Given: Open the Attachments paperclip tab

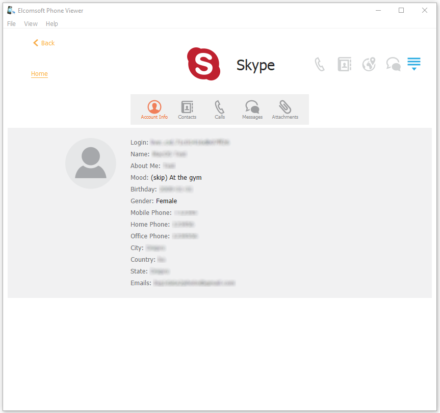Looking at the screenshot, I should pos(285,109).
